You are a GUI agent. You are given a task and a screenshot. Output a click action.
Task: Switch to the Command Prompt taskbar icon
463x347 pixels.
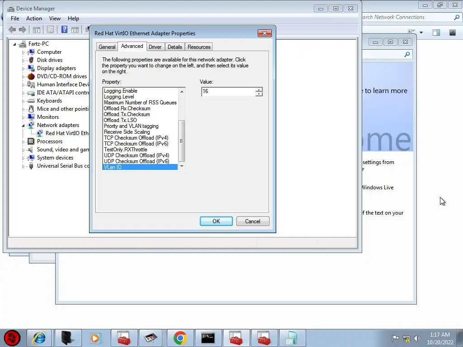click(208, 338)
